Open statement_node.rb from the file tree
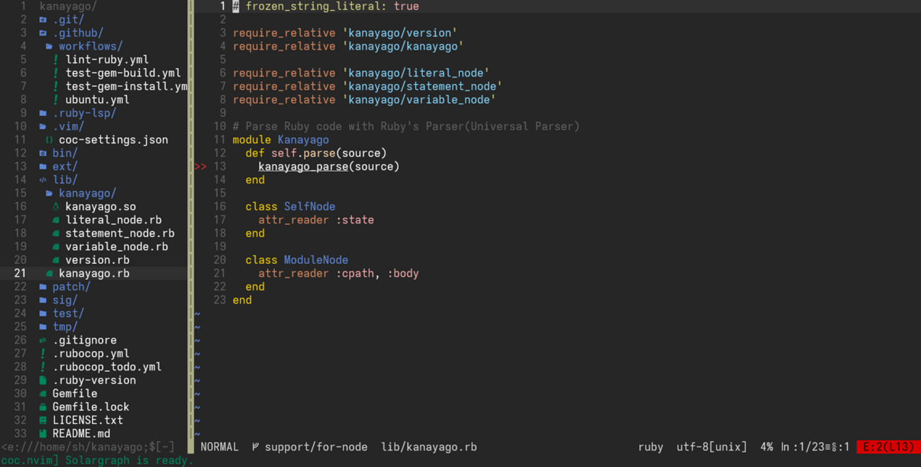921x467 pixels. click(119, 233)
